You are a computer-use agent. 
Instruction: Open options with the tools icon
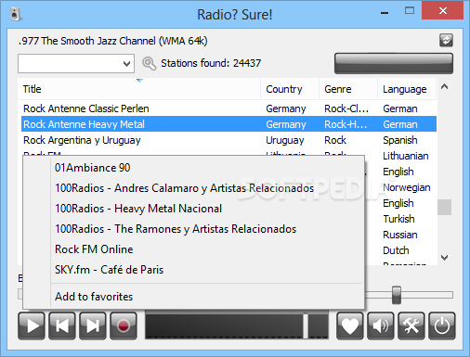pos(411,325)
